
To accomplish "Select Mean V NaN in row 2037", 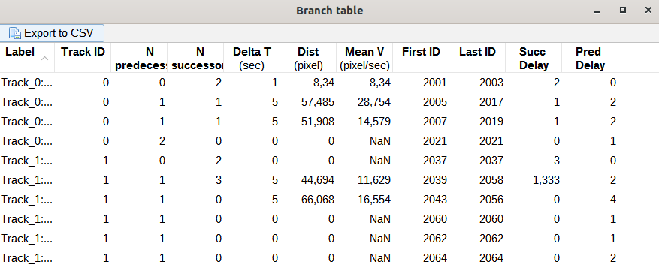I will (364, 161).
